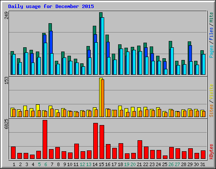Viewport: 216px width, 169px height.
Task: Click the orange 'Sites' legend label
Action: pos(211,111)
